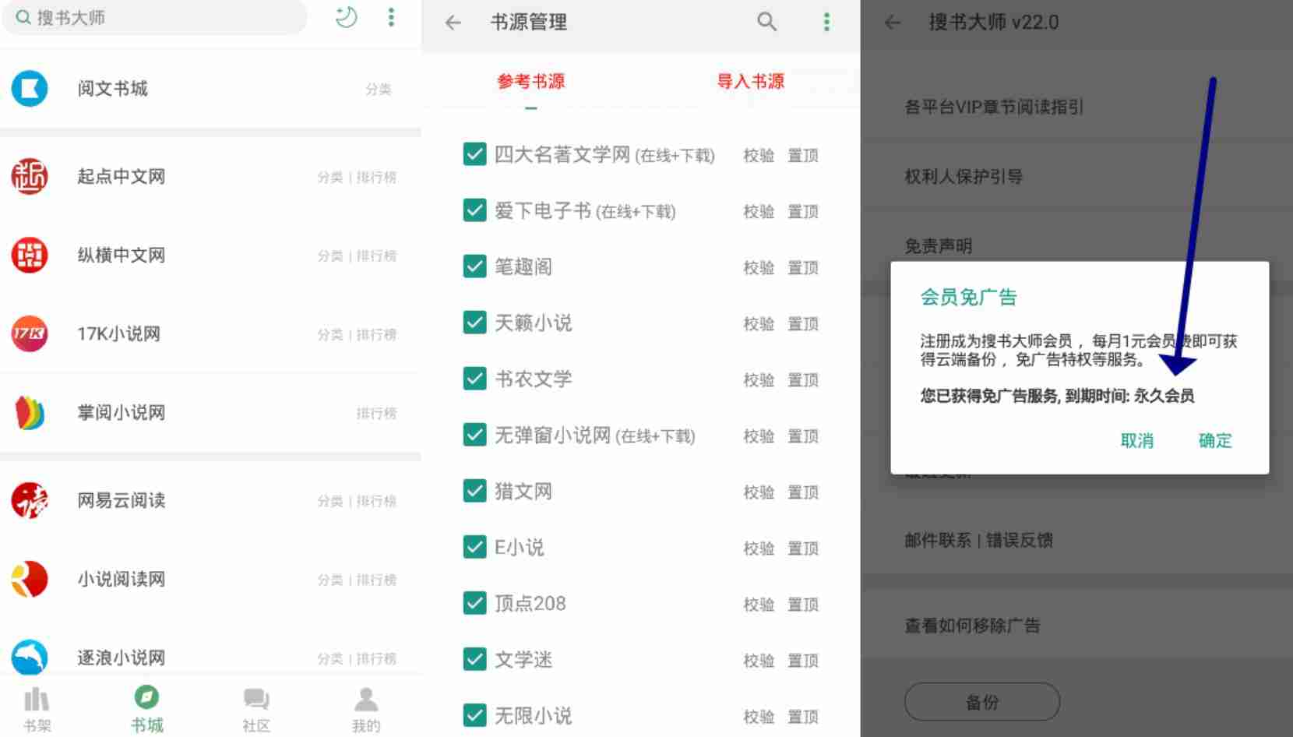Search within 书源管理 via magnifier icon

767,22
